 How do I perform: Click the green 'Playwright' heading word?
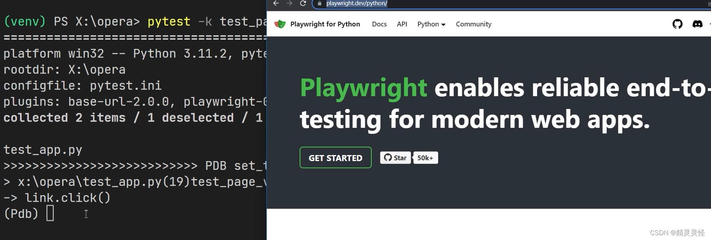[364, 88]
